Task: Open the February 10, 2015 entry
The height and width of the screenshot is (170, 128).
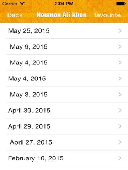Action: [x=64, y=158]
